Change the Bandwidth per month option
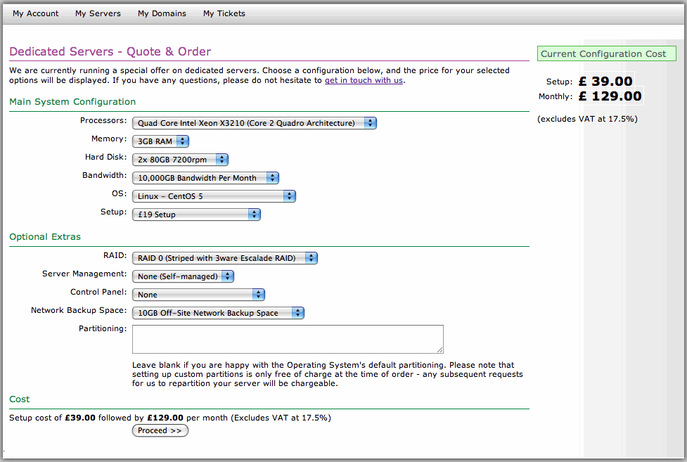687x462 pixels. [x=205, y=178]
